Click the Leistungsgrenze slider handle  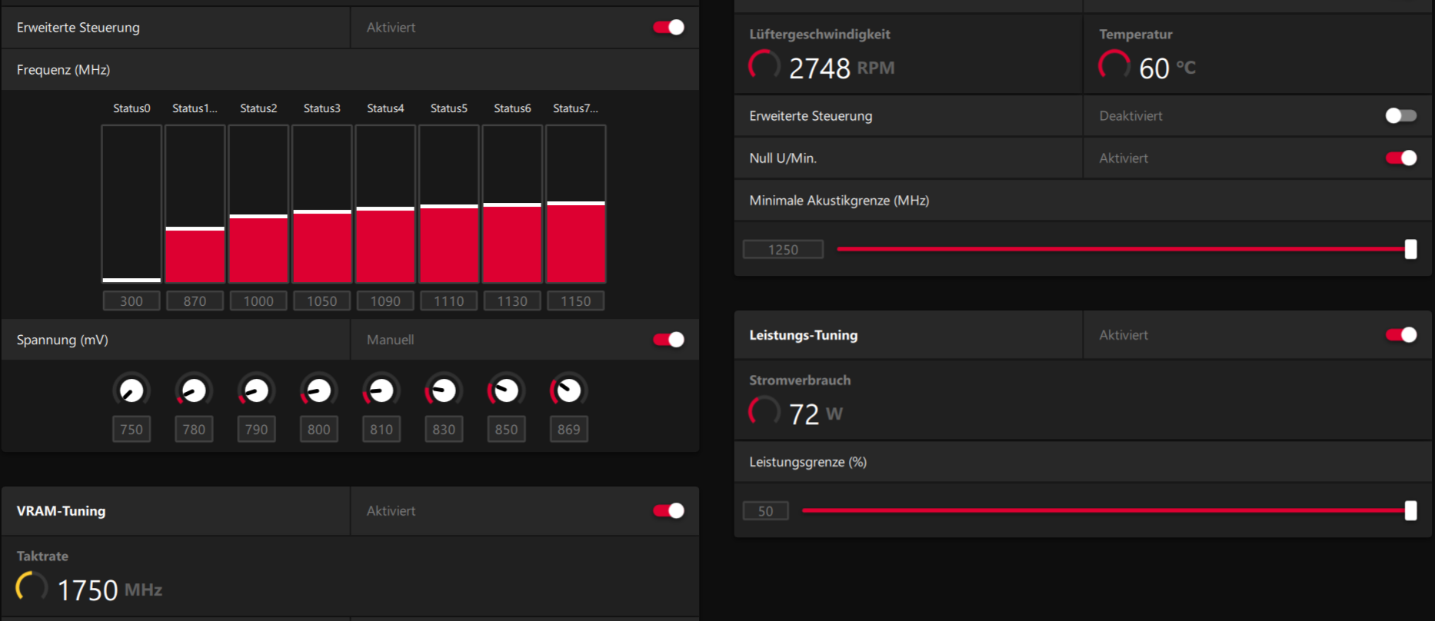click(1410, 510)
